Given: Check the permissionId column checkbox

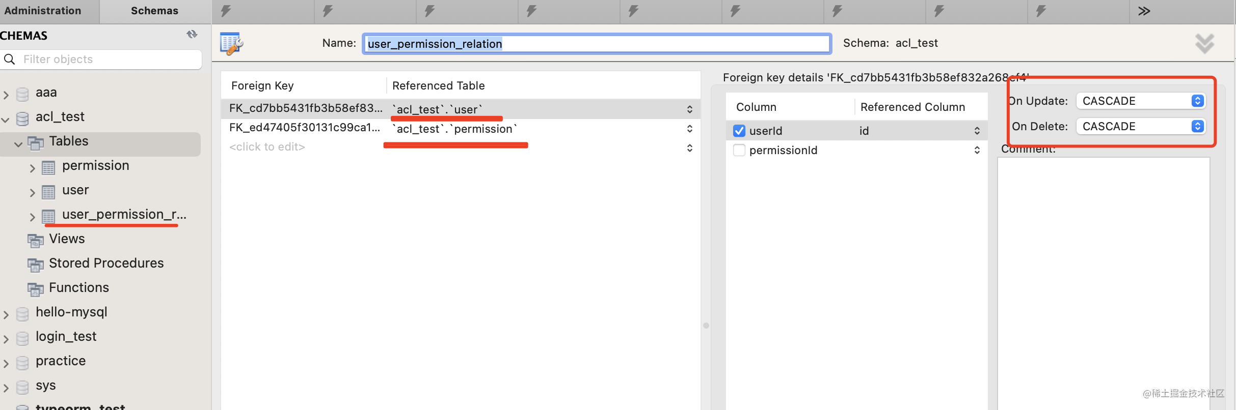Looking at the screenshot, I should click(739, 150).
